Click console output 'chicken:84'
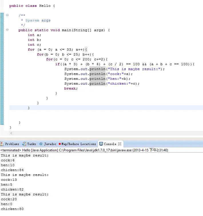Viewport: 203px width, 216px height. coord(12,170)
